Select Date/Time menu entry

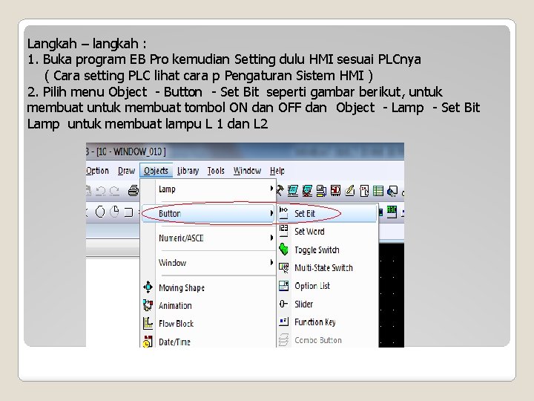[208, 342]
